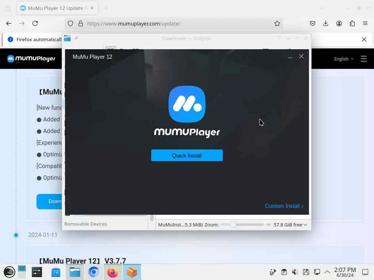
Task: Open the English language dropdown
Action: tap(344, 59)
